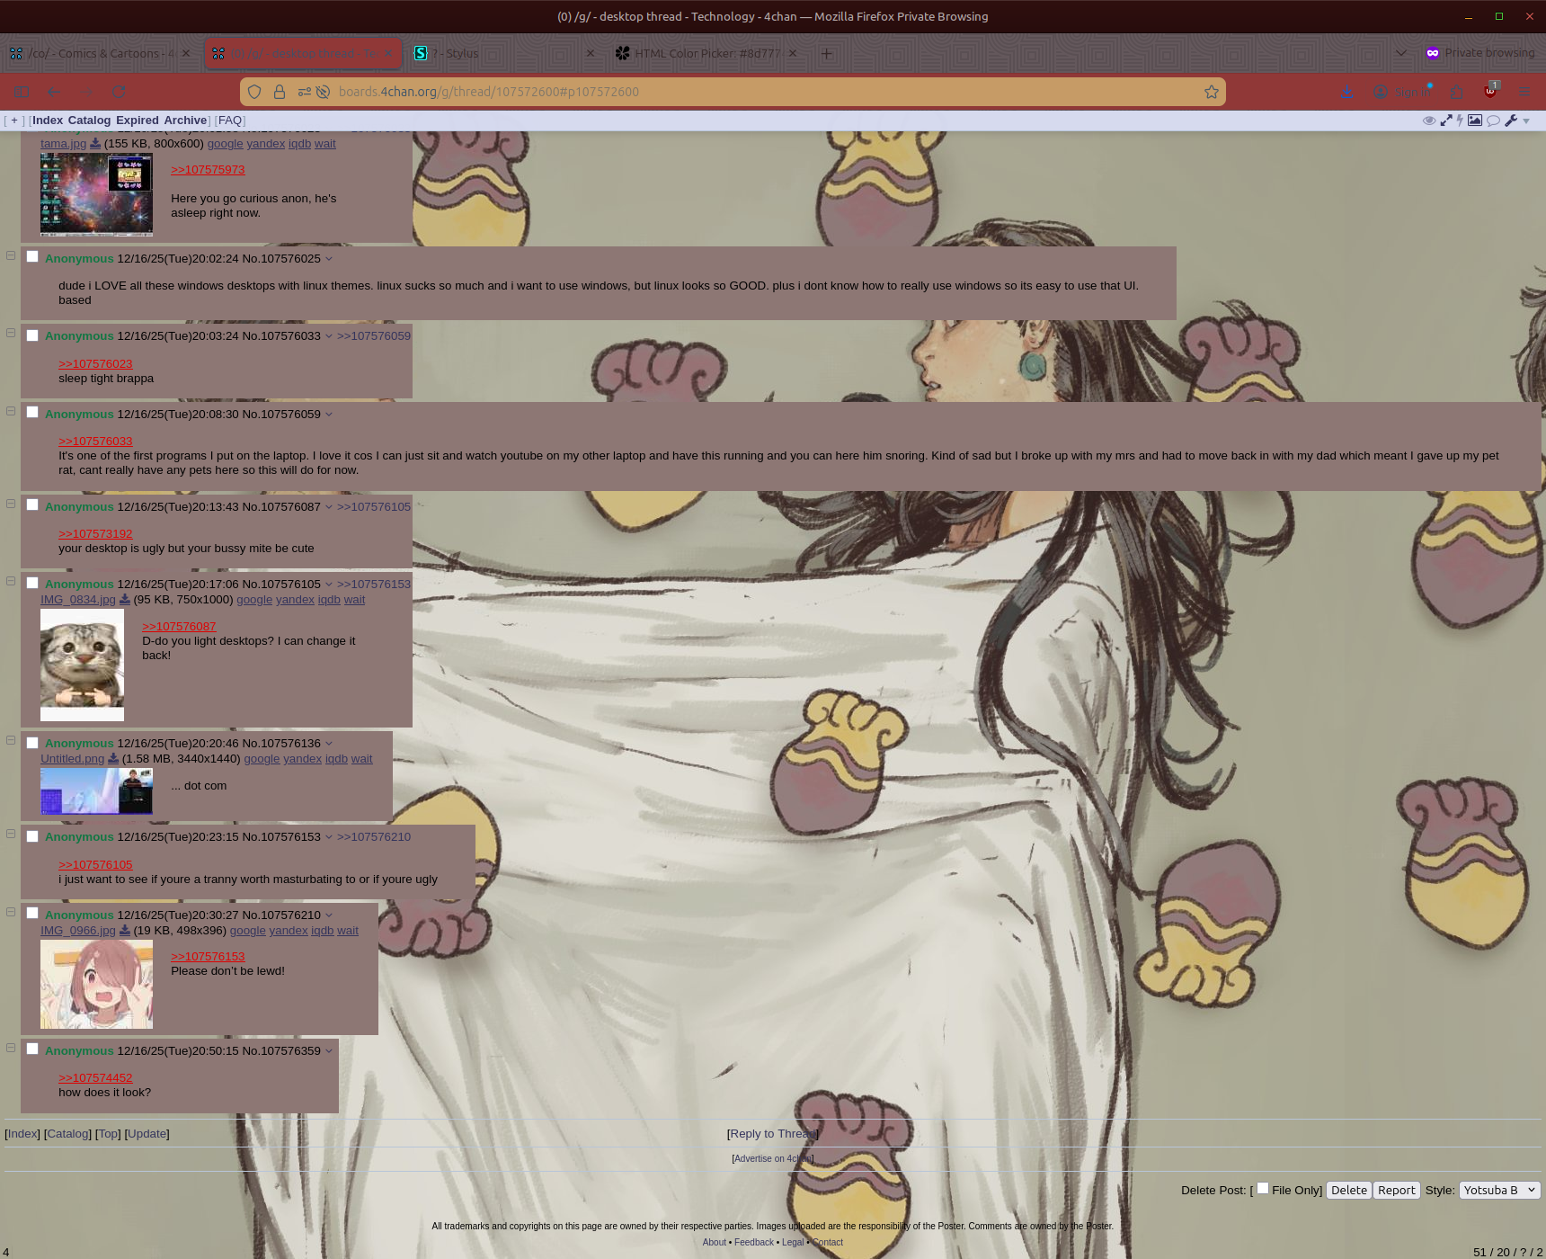Open the Firefox downloads panel

coord(1346,92)
